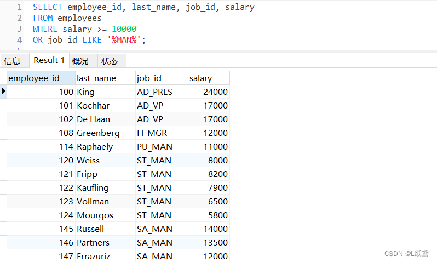
Task: Select employee_id cell 147
Action: click(41, 256)
